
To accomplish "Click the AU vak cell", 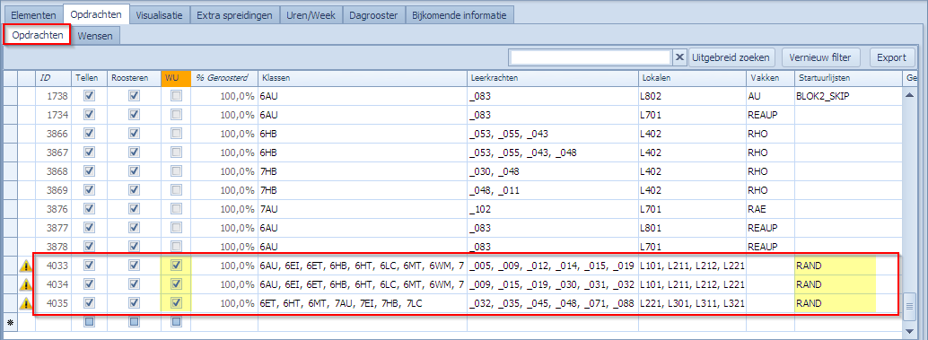I will [770, 96].
